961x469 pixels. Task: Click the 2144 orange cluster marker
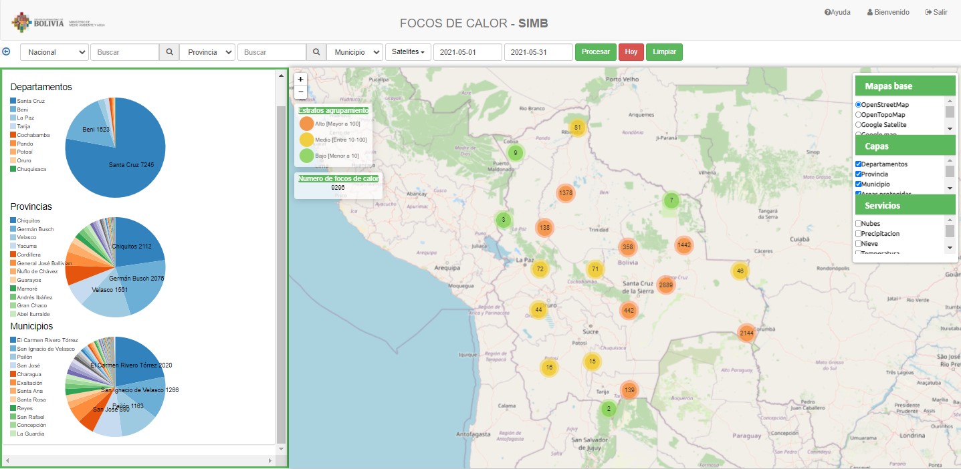746,333
